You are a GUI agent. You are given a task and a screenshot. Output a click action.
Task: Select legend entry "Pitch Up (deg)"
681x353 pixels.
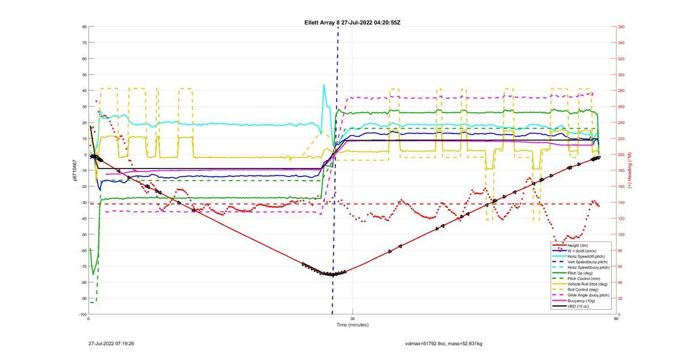(581, 273)
